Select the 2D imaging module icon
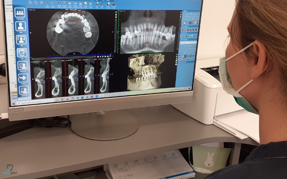The height and width of the screenshot is (179, 287). click(x=21, y=39)
